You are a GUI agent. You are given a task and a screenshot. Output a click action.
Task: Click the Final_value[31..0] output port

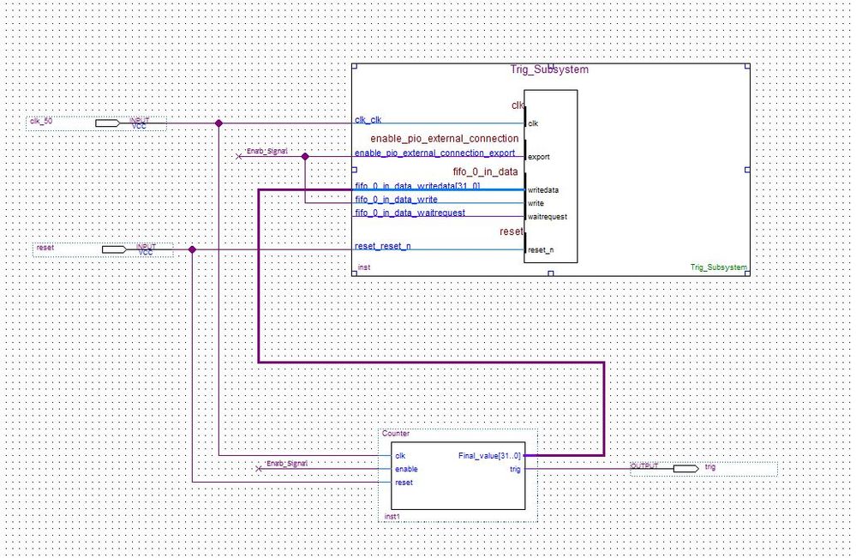click(x=489, y=456)
